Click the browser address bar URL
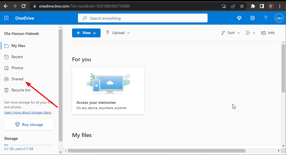 pyautogui.click(x=85, y=6)
